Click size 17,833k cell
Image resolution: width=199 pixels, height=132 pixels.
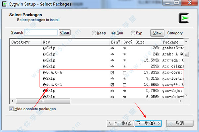152,72
